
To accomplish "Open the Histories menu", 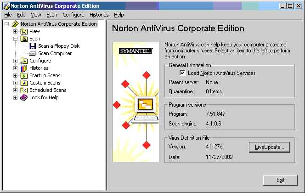I will [x=99, y=15].
